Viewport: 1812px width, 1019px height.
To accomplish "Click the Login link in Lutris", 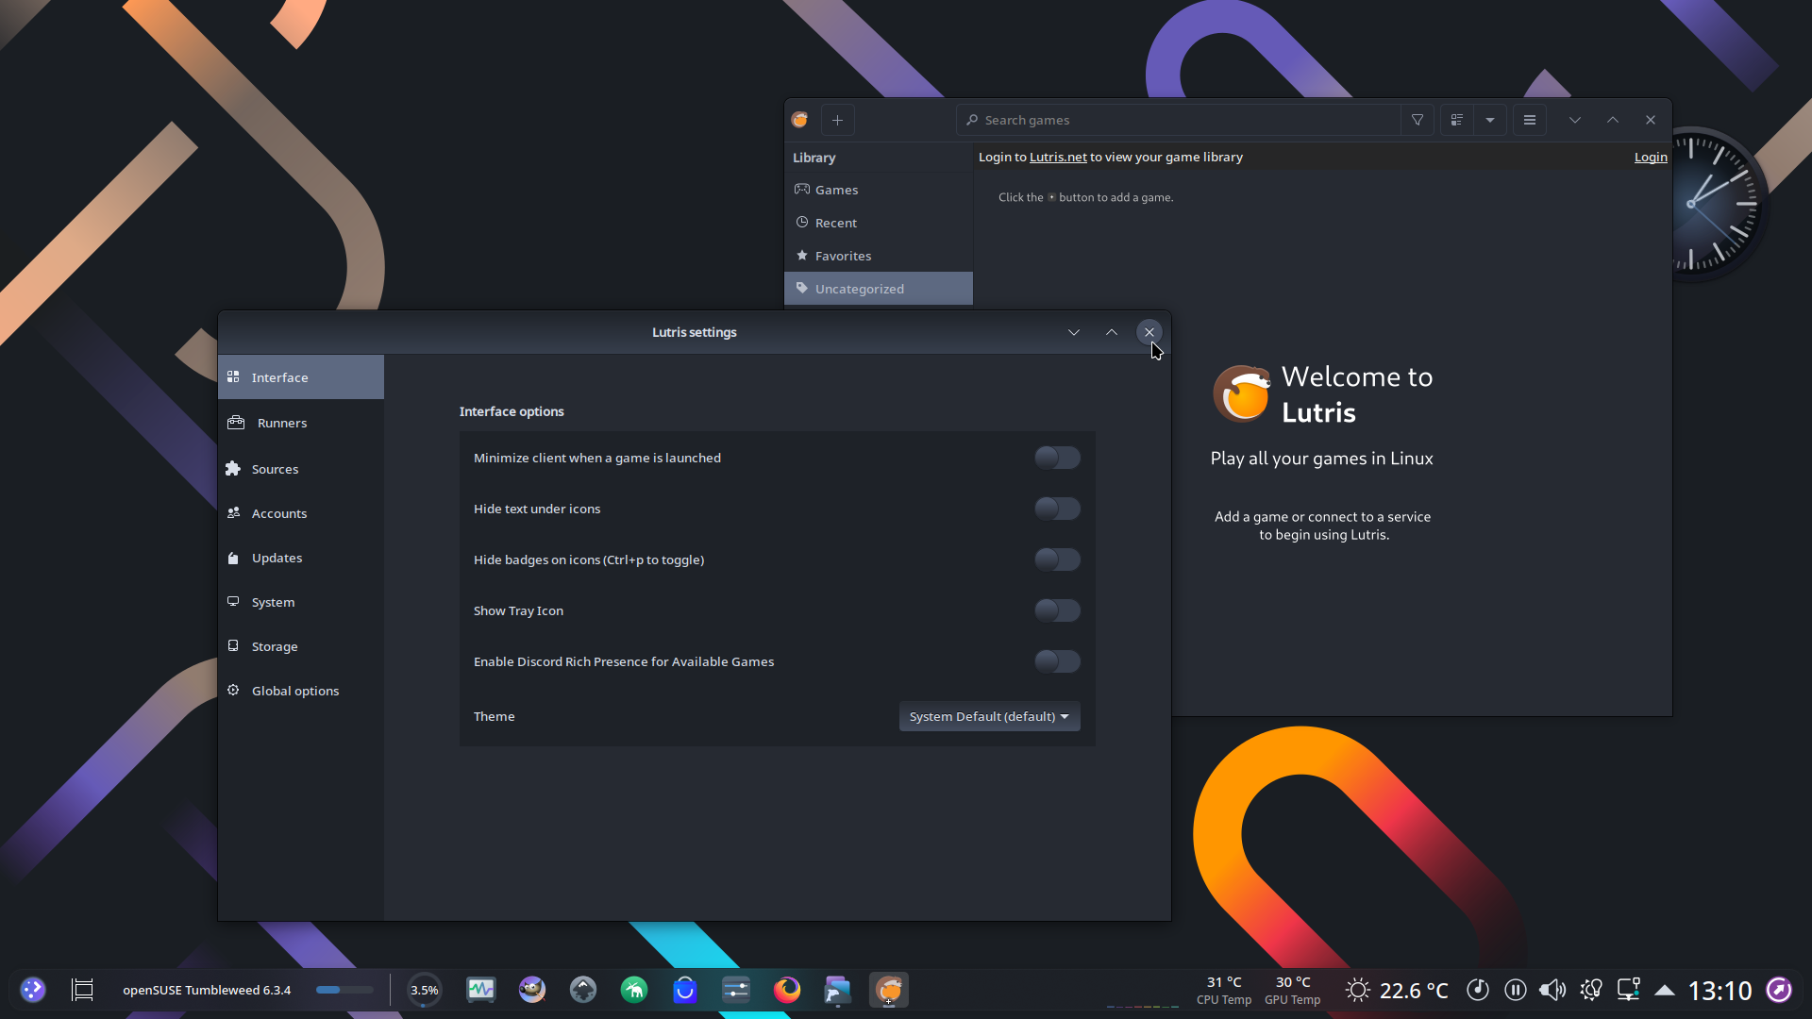I will 1651,157.
